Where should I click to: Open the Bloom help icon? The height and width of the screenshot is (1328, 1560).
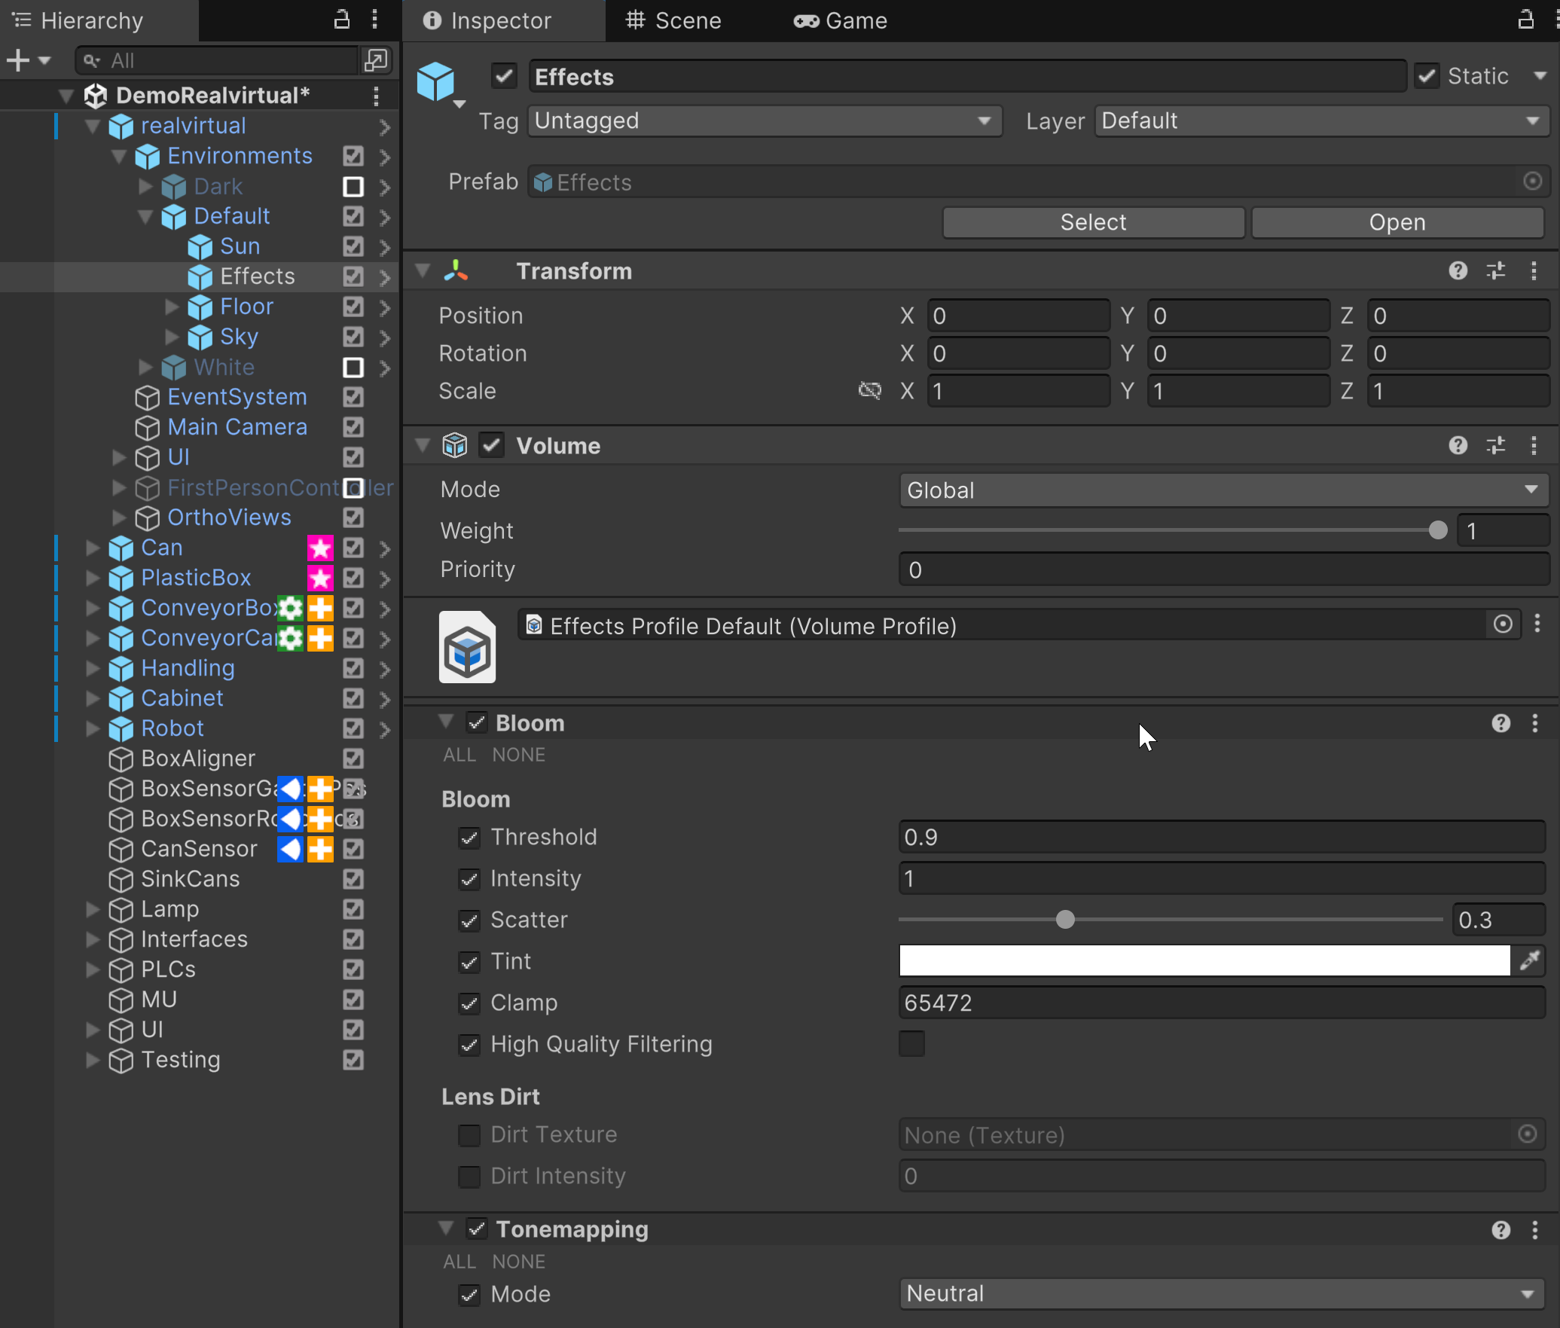[x=1500, y=723]
